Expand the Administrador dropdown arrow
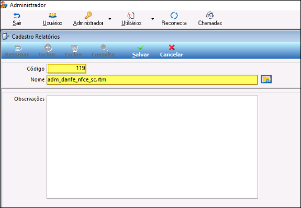Image resolution: width=301 pixels, height=208 pixels. coord(110,19)
